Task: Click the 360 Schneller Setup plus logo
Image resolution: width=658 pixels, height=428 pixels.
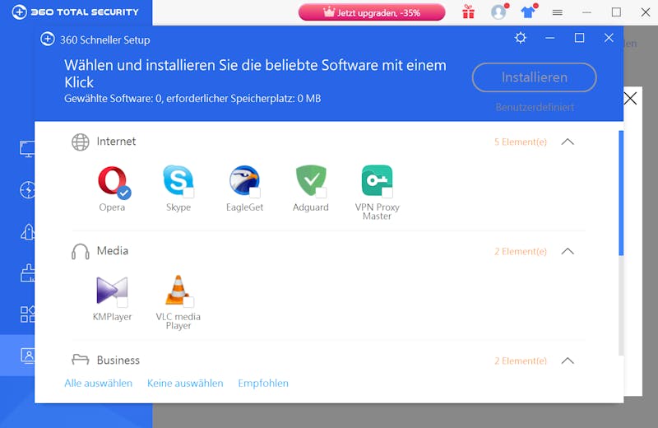Action: tap(48, 39)
